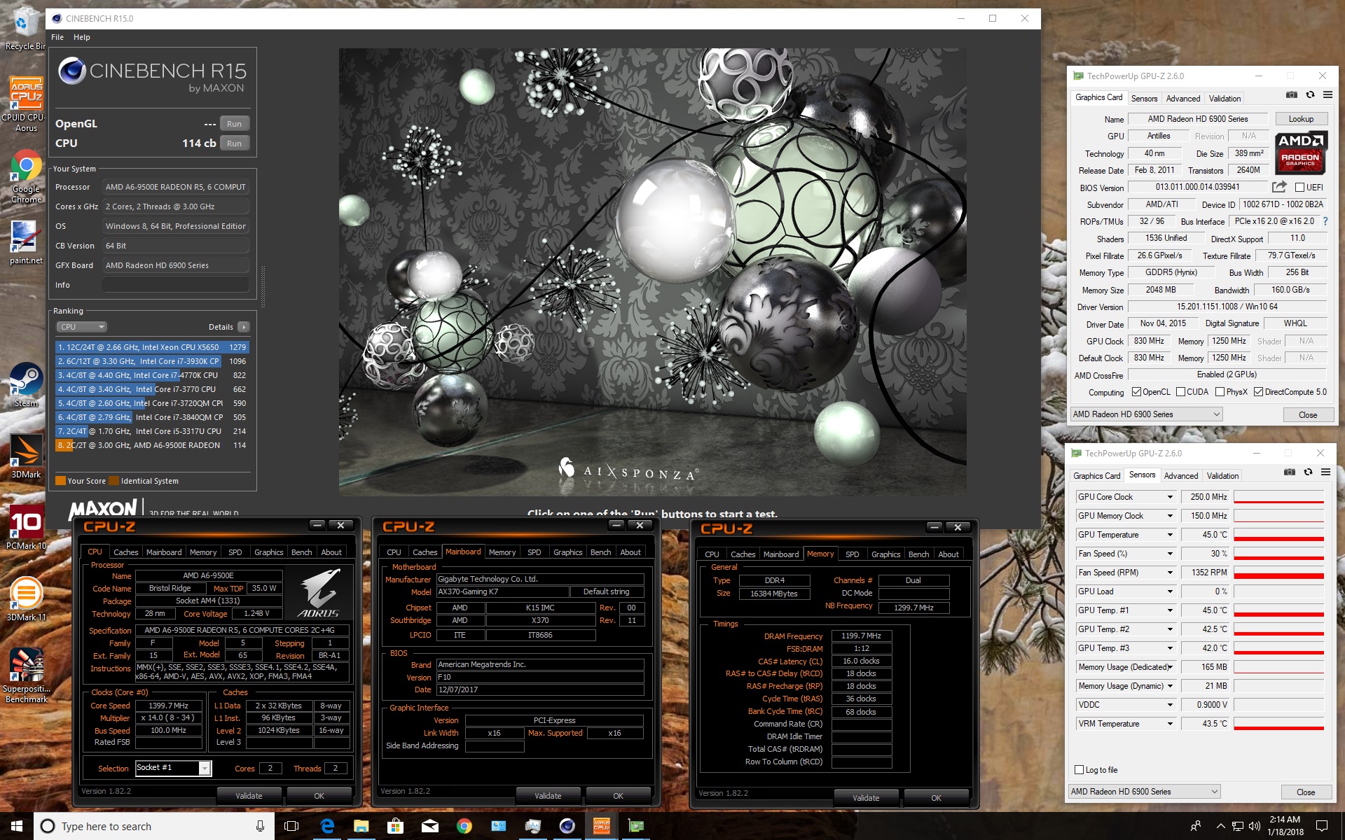This screenshot has height=840, width=1345.
Task: Open hamburger menu in GPU-Z Sensors window
Action: [x=1325, y=472]
